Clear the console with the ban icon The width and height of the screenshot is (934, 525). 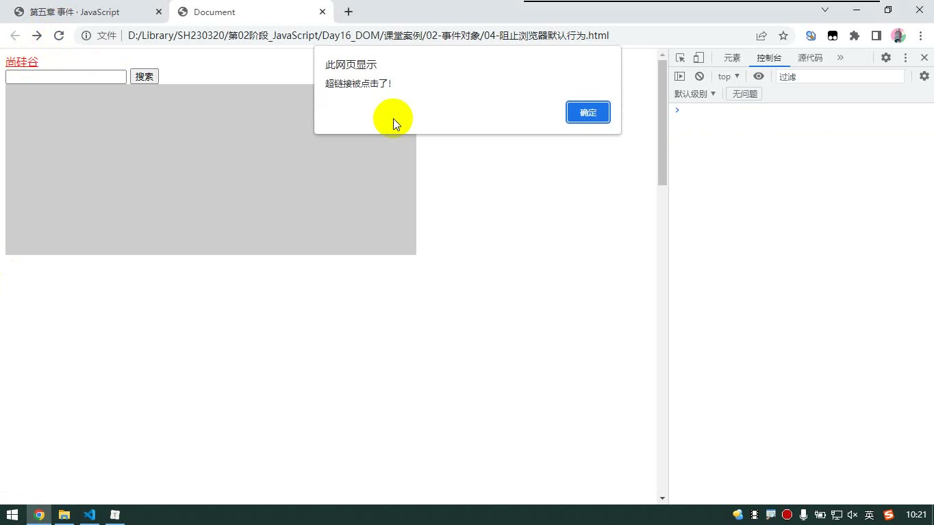[x=699, y=77]
